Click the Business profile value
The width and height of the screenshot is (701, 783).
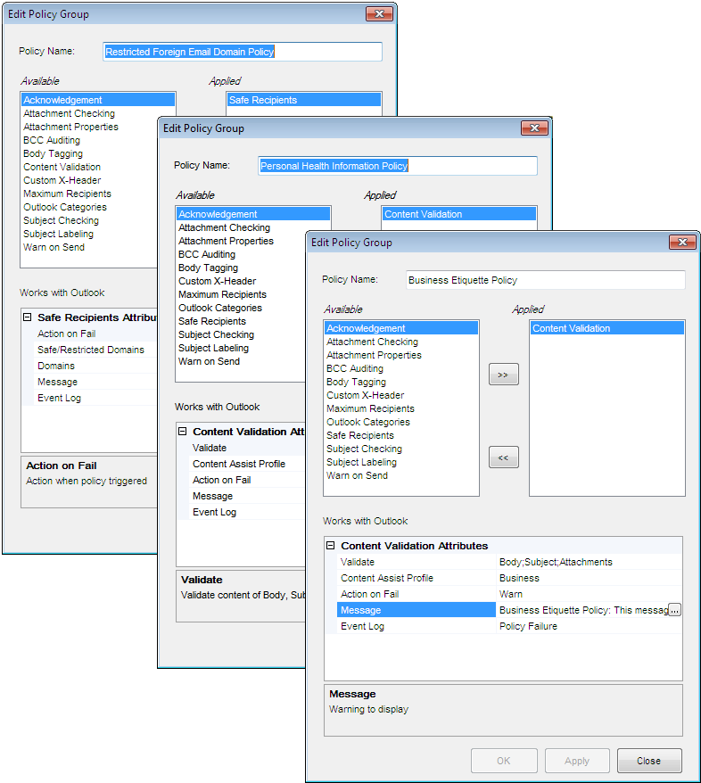(x=519, y=578)
